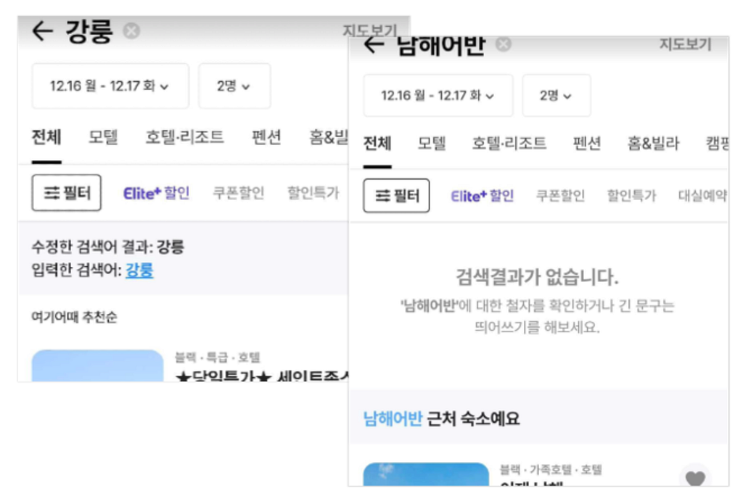
Task: Switch to 호텔·리조트 tab in 남해어반 panel
Action: pyautogui.click(x=509, y=143)
